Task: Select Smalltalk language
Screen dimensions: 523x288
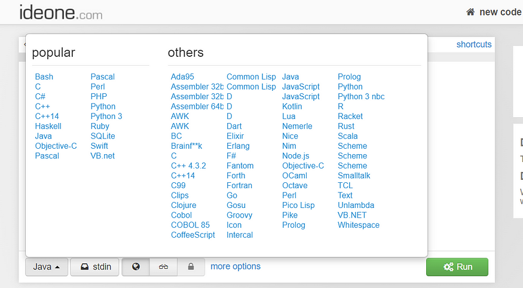Action: click(354, 176)
